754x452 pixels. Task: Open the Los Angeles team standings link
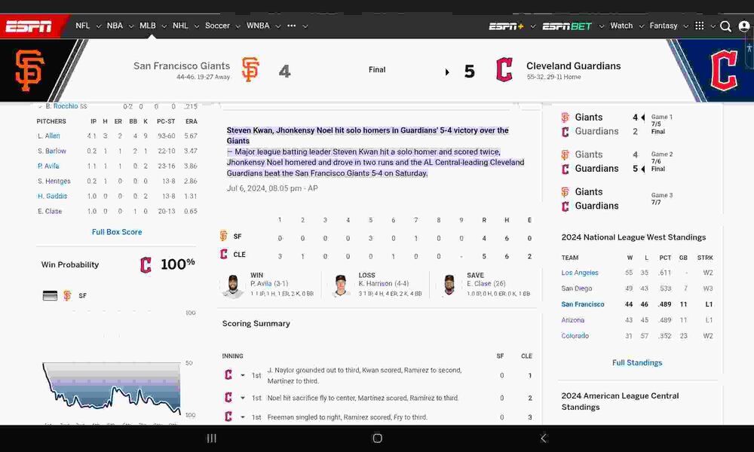pyautogui.click(x=580, y=273)
